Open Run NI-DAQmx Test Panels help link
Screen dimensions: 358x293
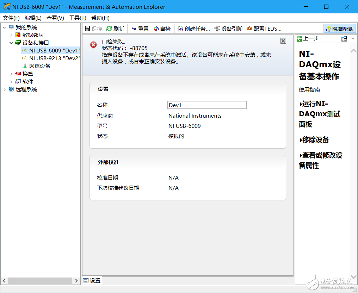click(x=320, y=114)
